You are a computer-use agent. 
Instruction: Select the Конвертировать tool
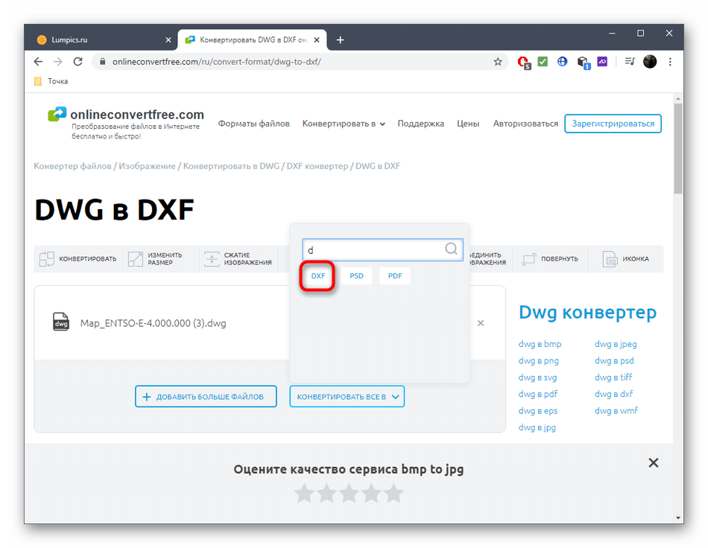click(78, 259)
